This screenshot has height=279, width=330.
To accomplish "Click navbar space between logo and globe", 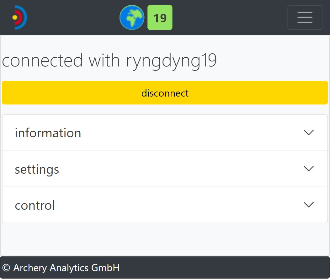I will (73, 18).
